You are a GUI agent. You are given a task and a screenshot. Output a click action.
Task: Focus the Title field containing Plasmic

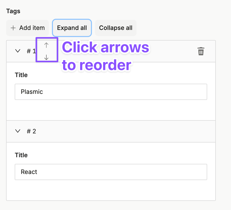[x=111, y=92]
